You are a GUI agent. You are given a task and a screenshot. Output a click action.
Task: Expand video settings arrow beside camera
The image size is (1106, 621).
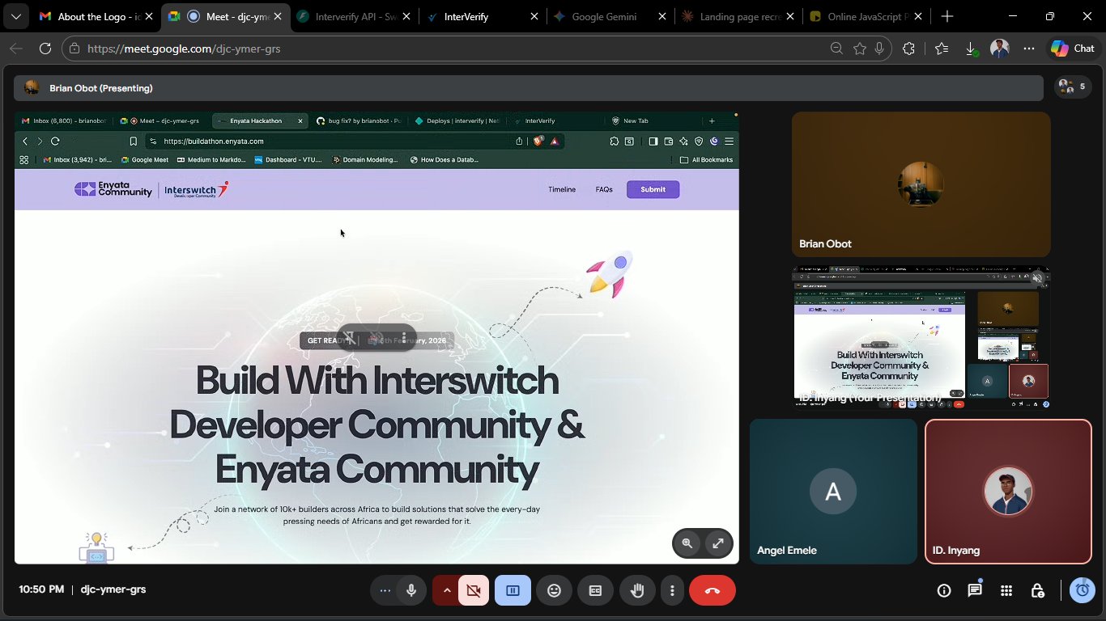point(446,590)
